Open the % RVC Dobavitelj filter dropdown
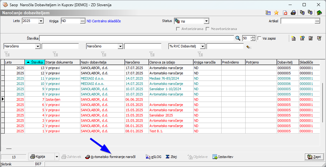The width and height of the screenshot is (326, 167). tap(203, 46)
